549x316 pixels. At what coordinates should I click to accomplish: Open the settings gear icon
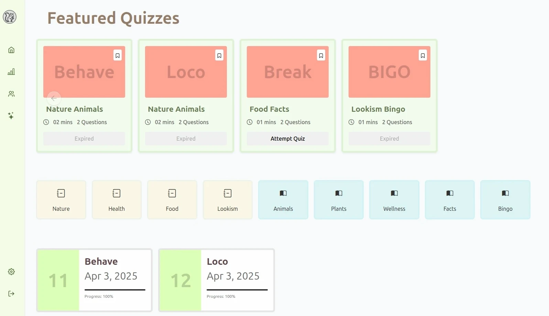coord(11,272)
